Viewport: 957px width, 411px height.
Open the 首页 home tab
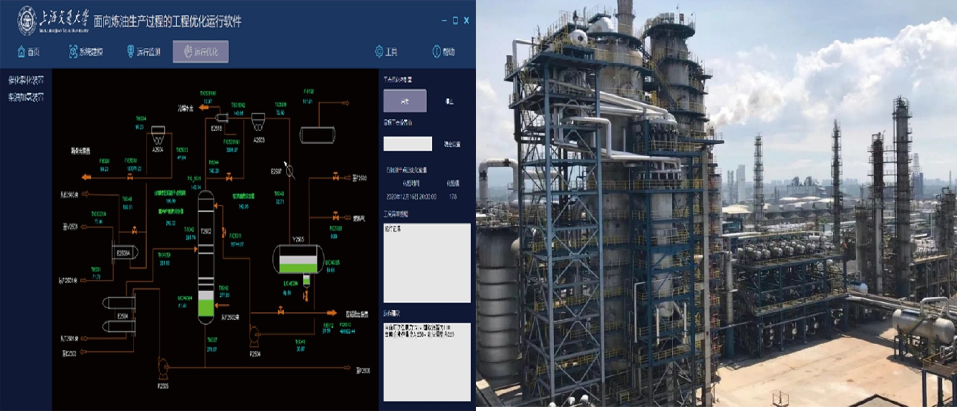coord(29,52)
